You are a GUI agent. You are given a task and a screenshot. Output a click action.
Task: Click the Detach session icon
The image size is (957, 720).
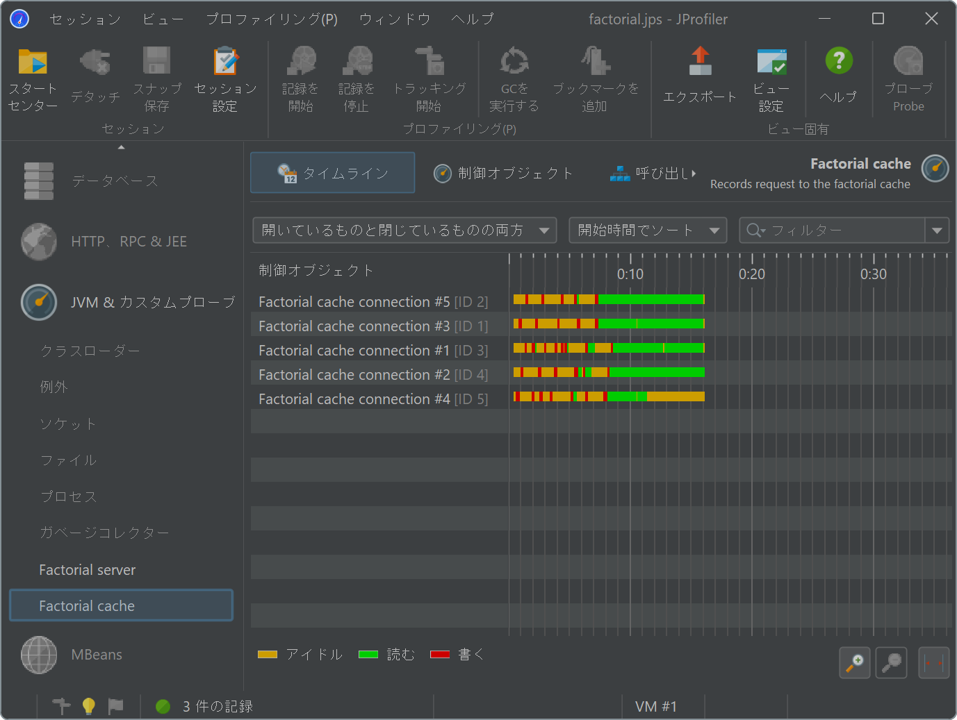(95, 62)
